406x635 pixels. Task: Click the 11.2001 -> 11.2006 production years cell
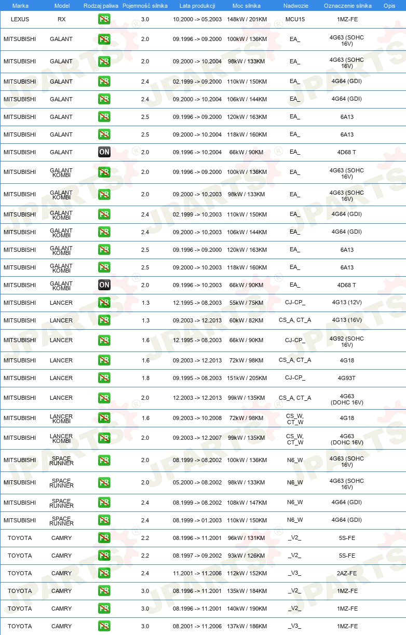pos(197,573)
